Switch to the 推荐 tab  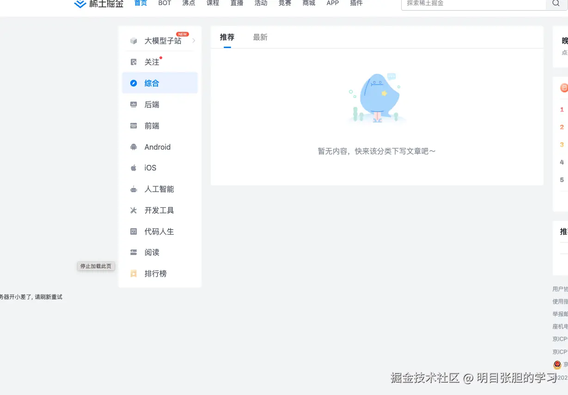pyautogui.click(x=226, y=37)
